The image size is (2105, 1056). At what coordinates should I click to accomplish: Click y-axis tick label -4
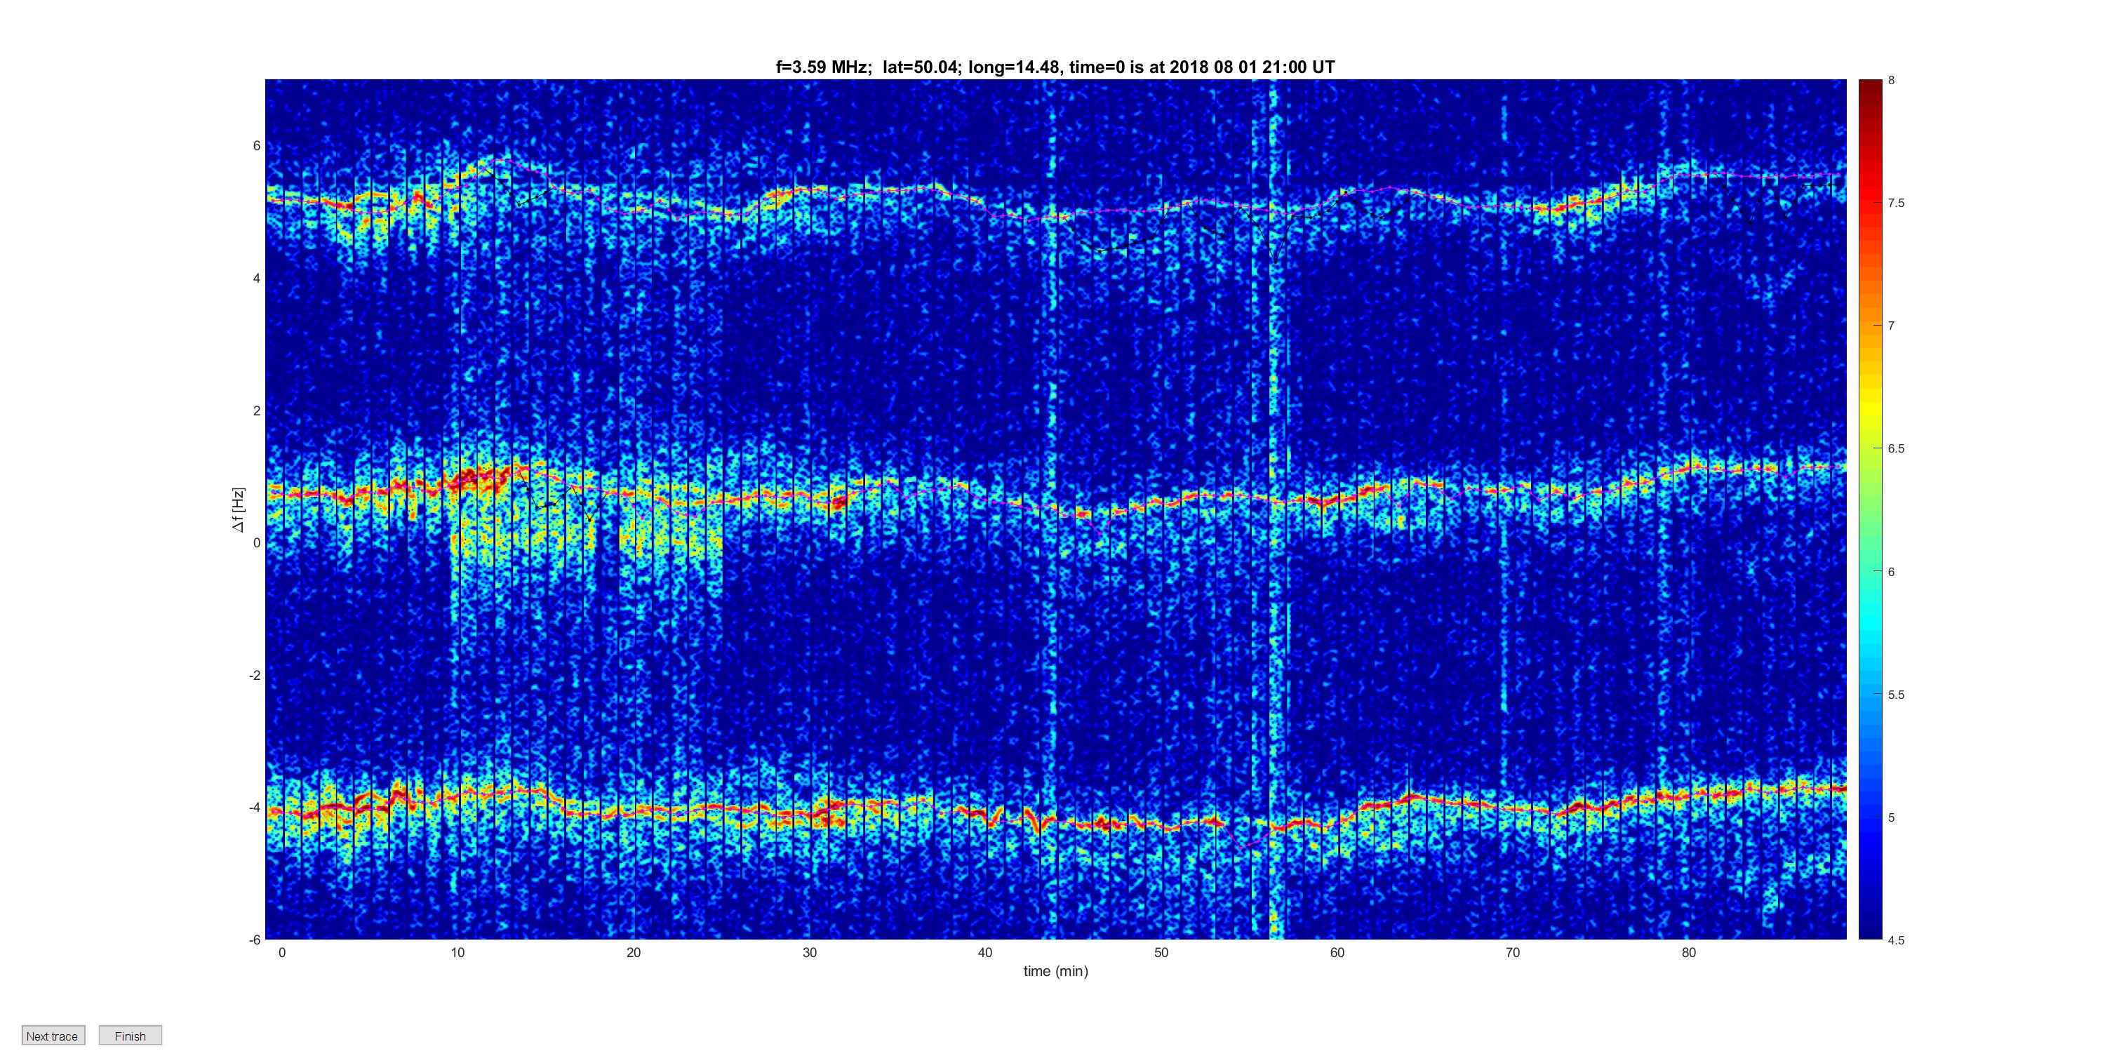pos(255,808)
